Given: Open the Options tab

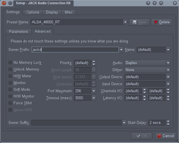Looking at the screenshot, I should click(33, 12).
